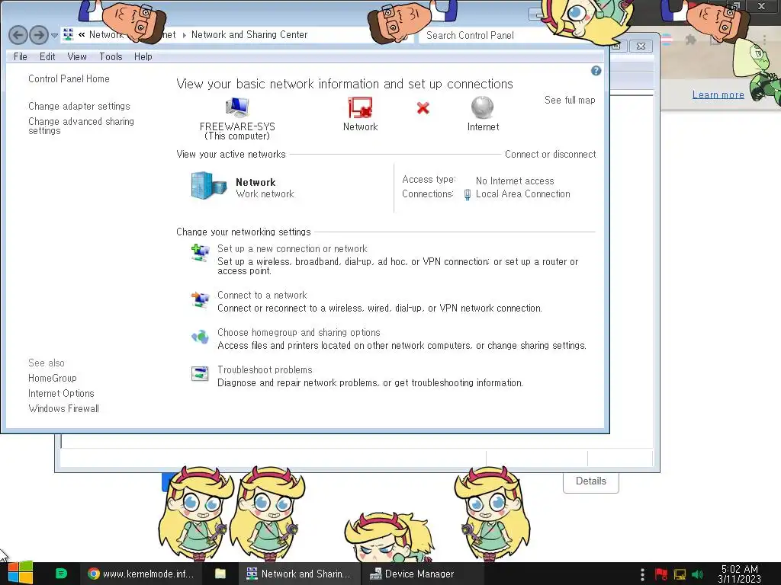Click the Work network building icon
The height and width of the screenshot is (585, 781).
pyautogui.click(x=209, y=186)
